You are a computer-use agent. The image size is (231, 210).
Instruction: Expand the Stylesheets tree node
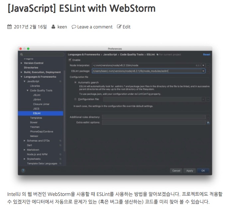(25, 159)
